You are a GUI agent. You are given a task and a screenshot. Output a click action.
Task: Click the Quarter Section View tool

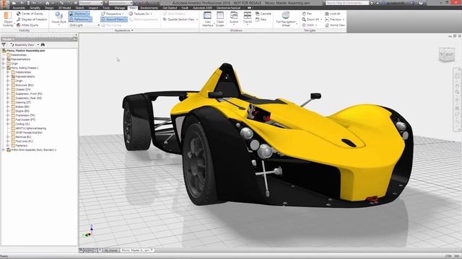point(180,19)
